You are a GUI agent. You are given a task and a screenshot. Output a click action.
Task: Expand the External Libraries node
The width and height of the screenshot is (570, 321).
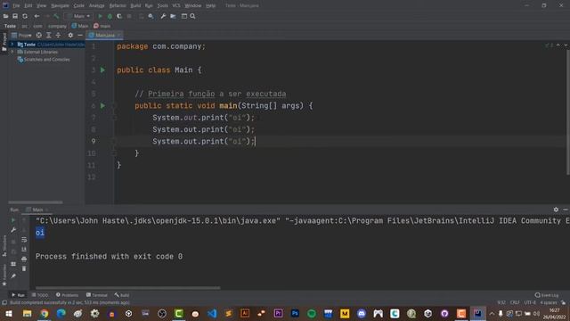[12, 52]
